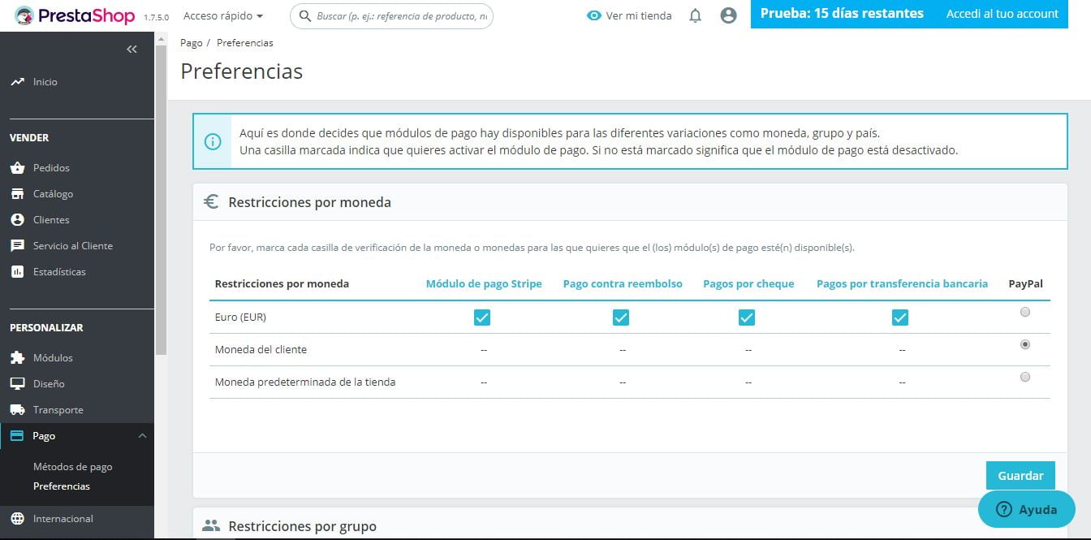Open the Clientes section

point(50,219)
